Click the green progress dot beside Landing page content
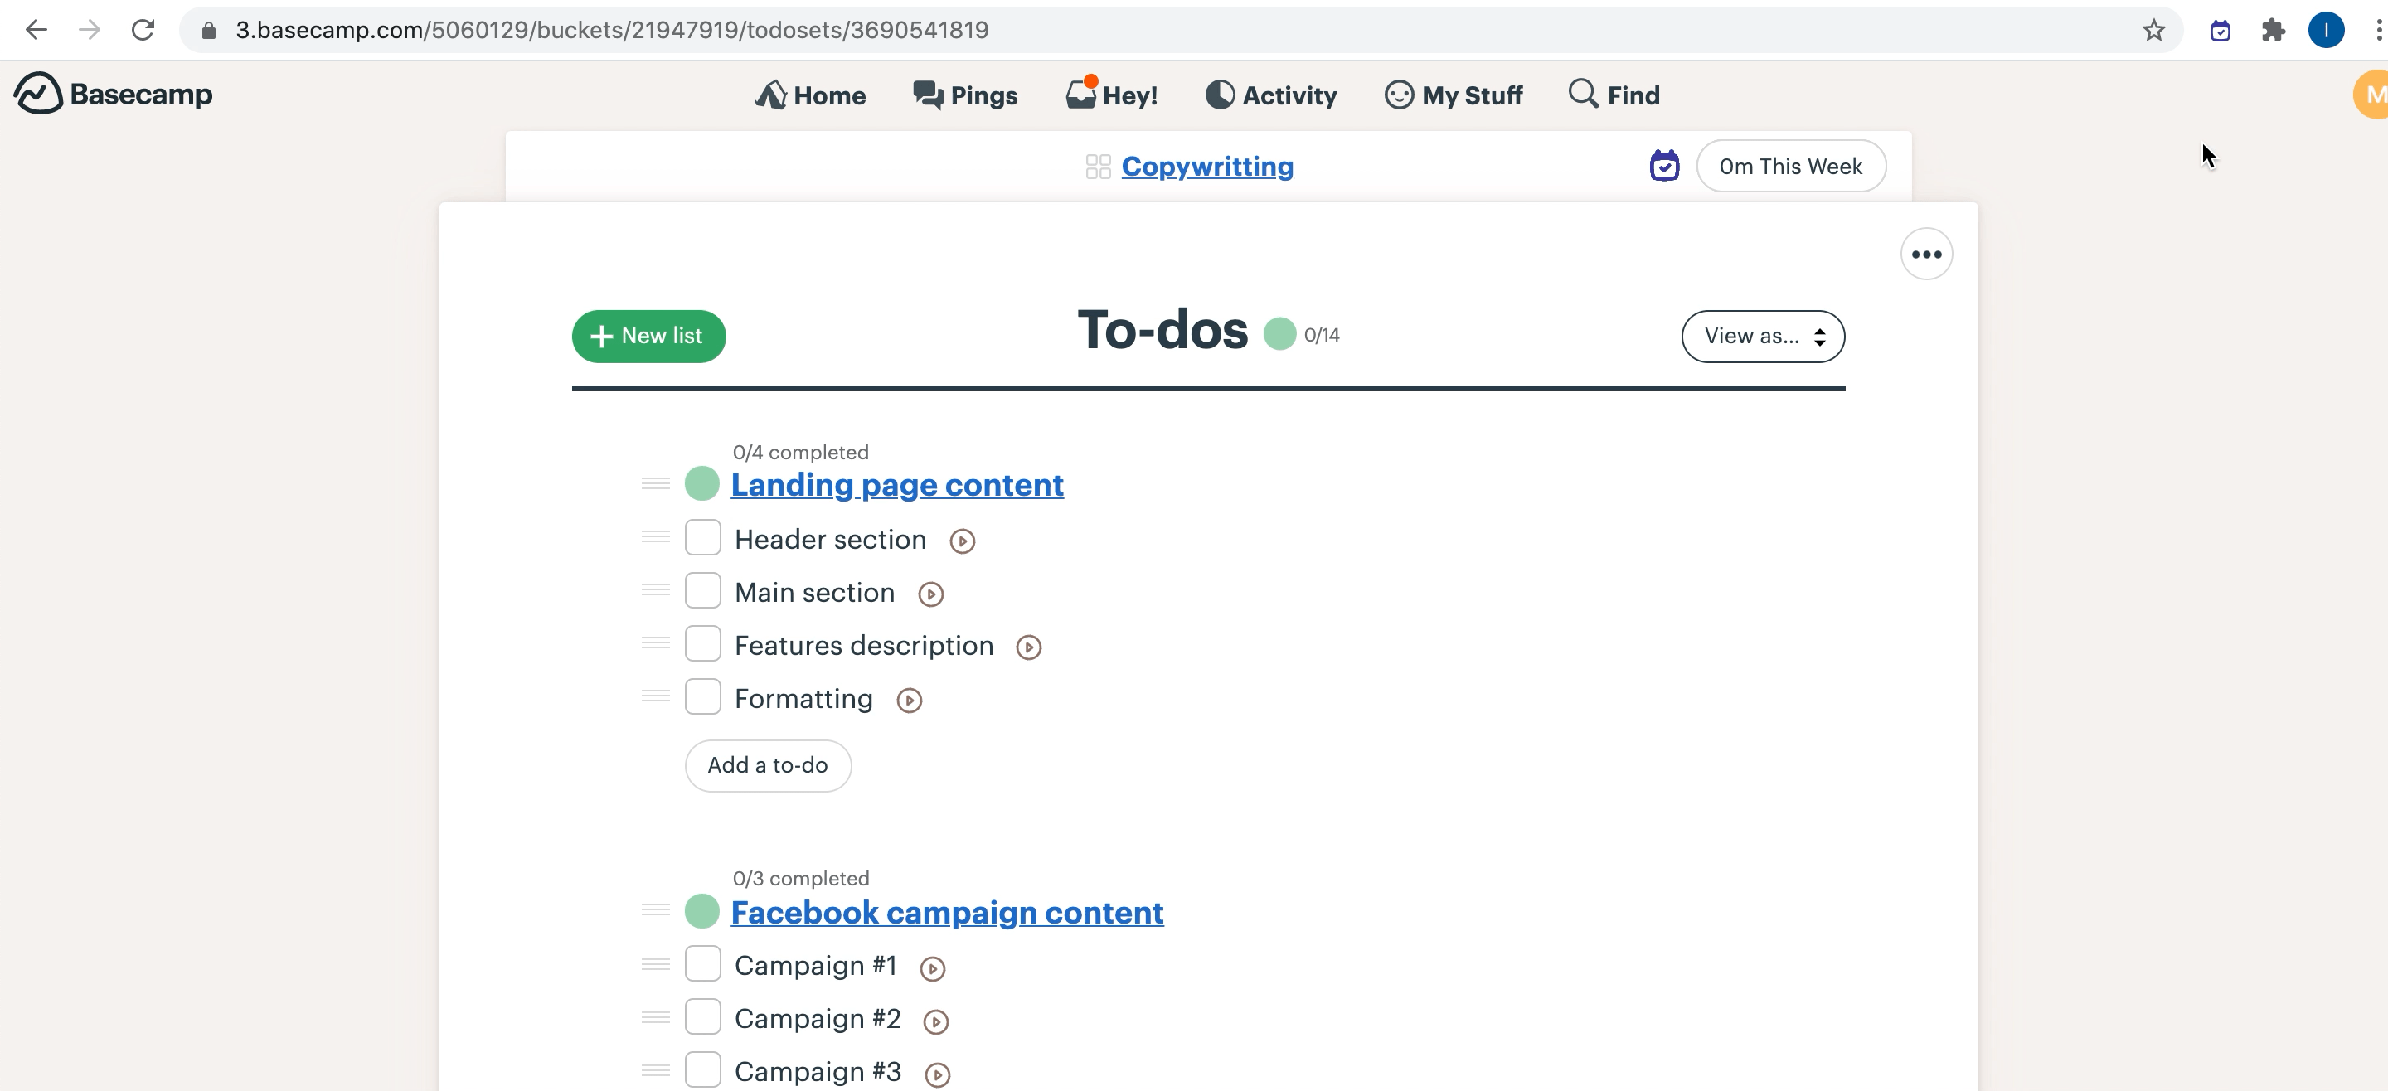 tap(701, 484)
